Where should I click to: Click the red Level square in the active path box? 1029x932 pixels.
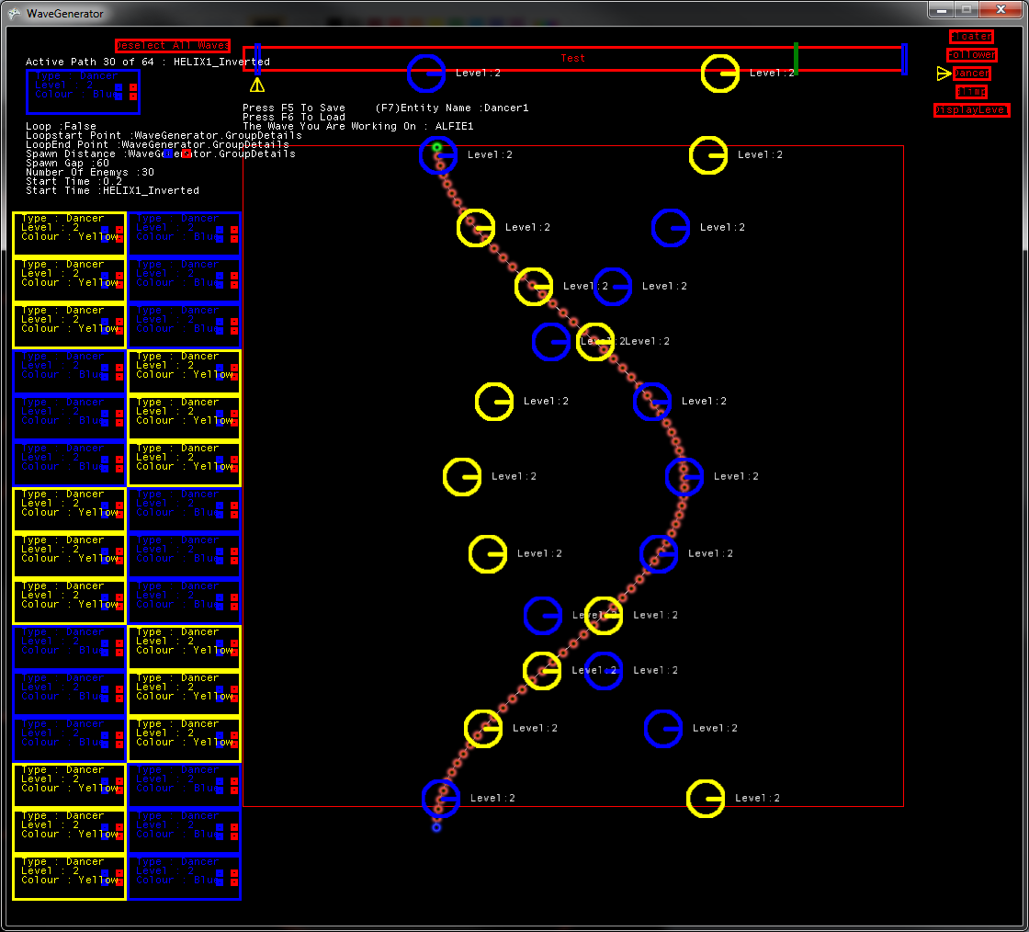click(x=133, y=86)
